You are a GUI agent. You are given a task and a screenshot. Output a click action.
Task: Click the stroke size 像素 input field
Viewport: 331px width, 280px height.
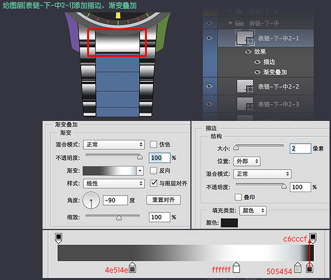[x=300, y=148]
